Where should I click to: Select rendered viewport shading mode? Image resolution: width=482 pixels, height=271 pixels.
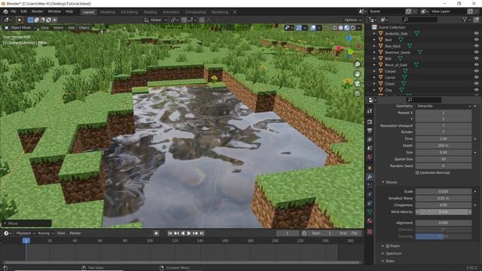coord(353,28)
